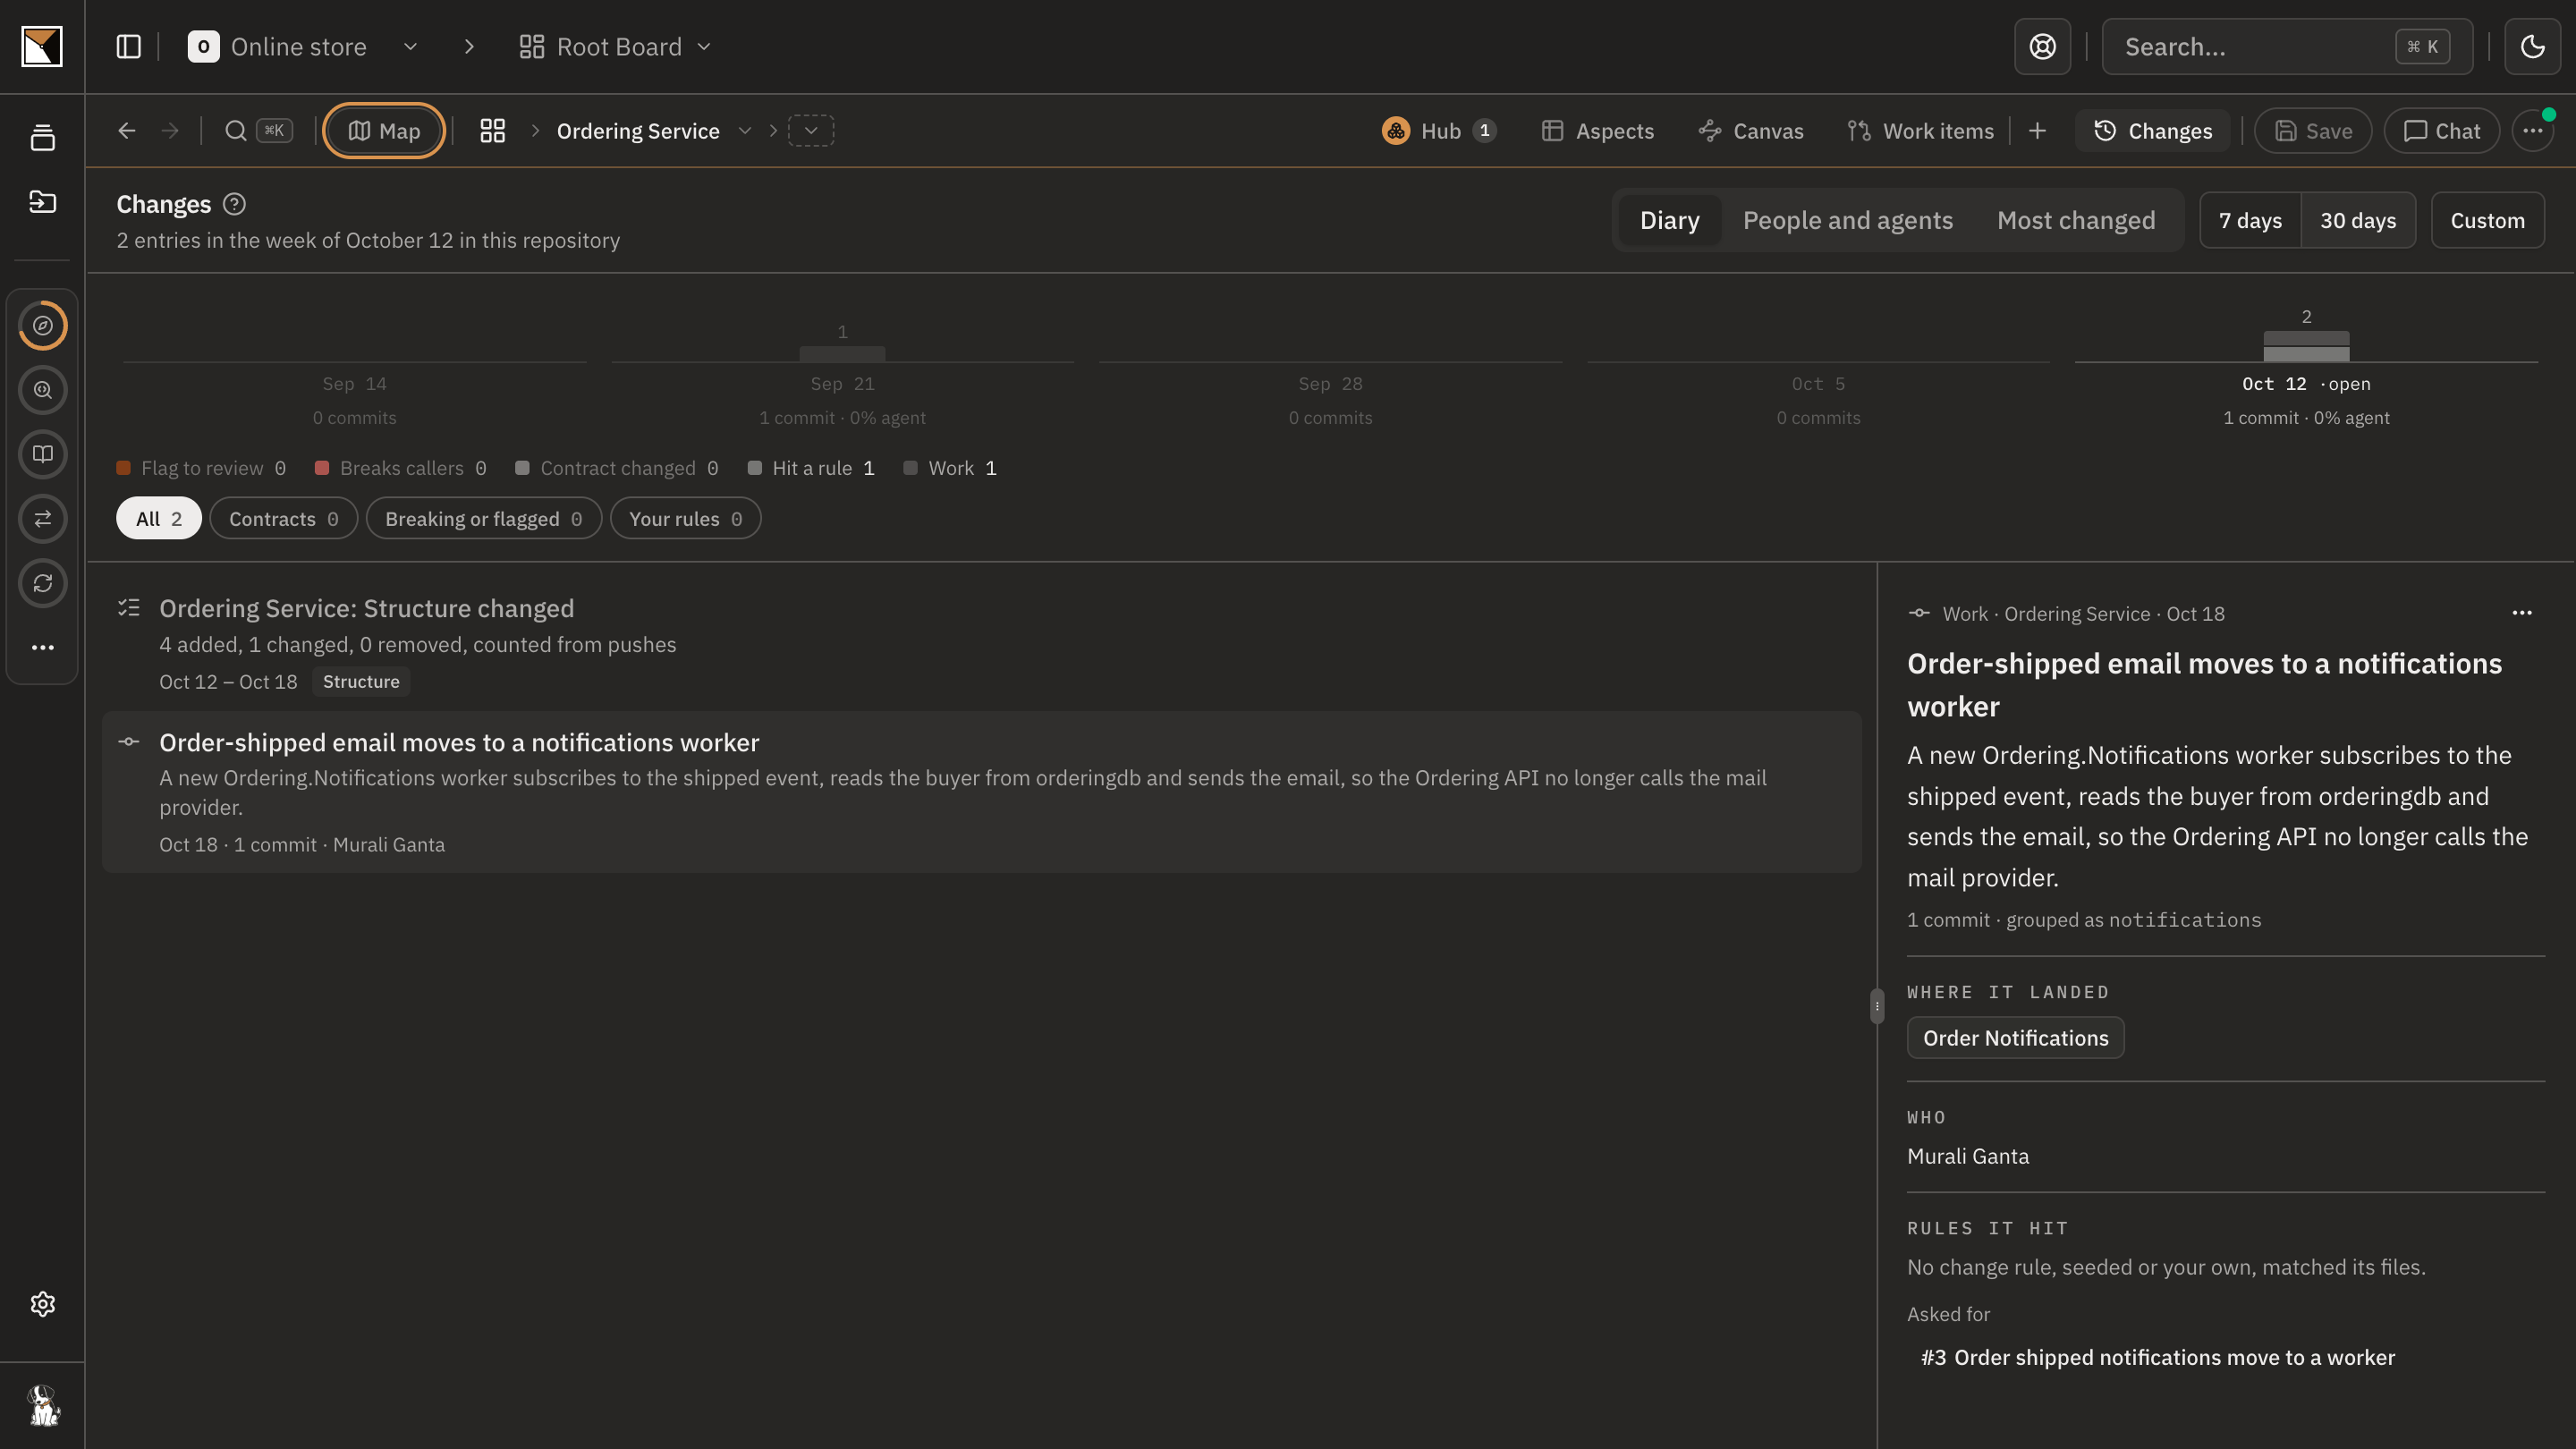Expand the Root Board dropdown
Screen dimensions: 2576x1449
click(704, 46)
